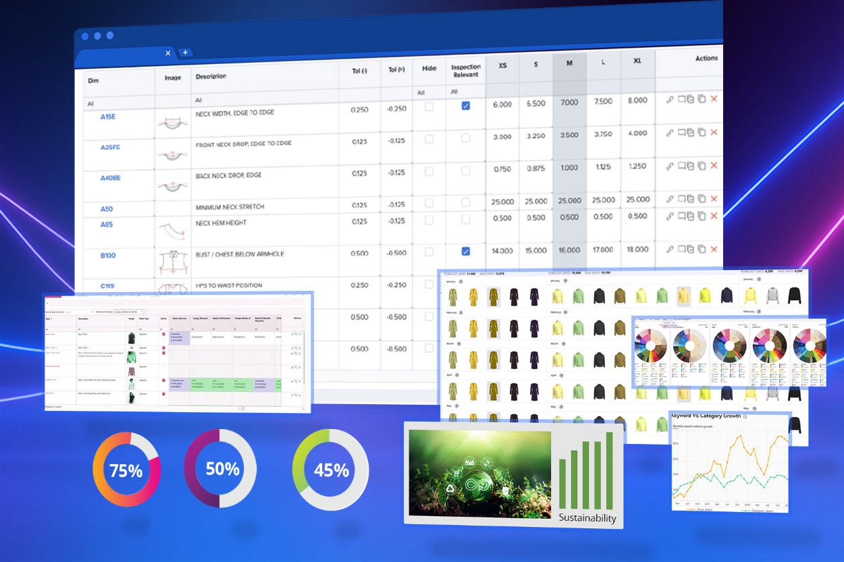This screenshot has height=562, width=844.
Task: Open the Hide column All filter
Action: pyautogui.click(x=421, y=92)
